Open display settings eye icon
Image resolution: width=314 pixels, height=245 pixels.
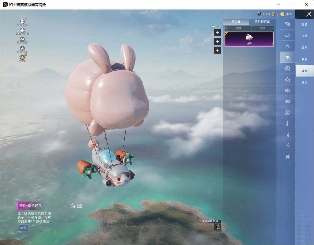click(22, 39)
